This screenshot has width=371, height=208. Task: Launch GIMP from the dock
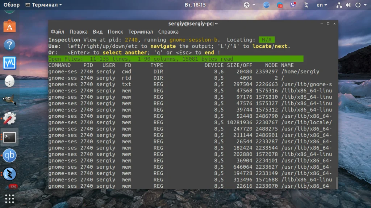pyautogui.click(x=9, y=100)
